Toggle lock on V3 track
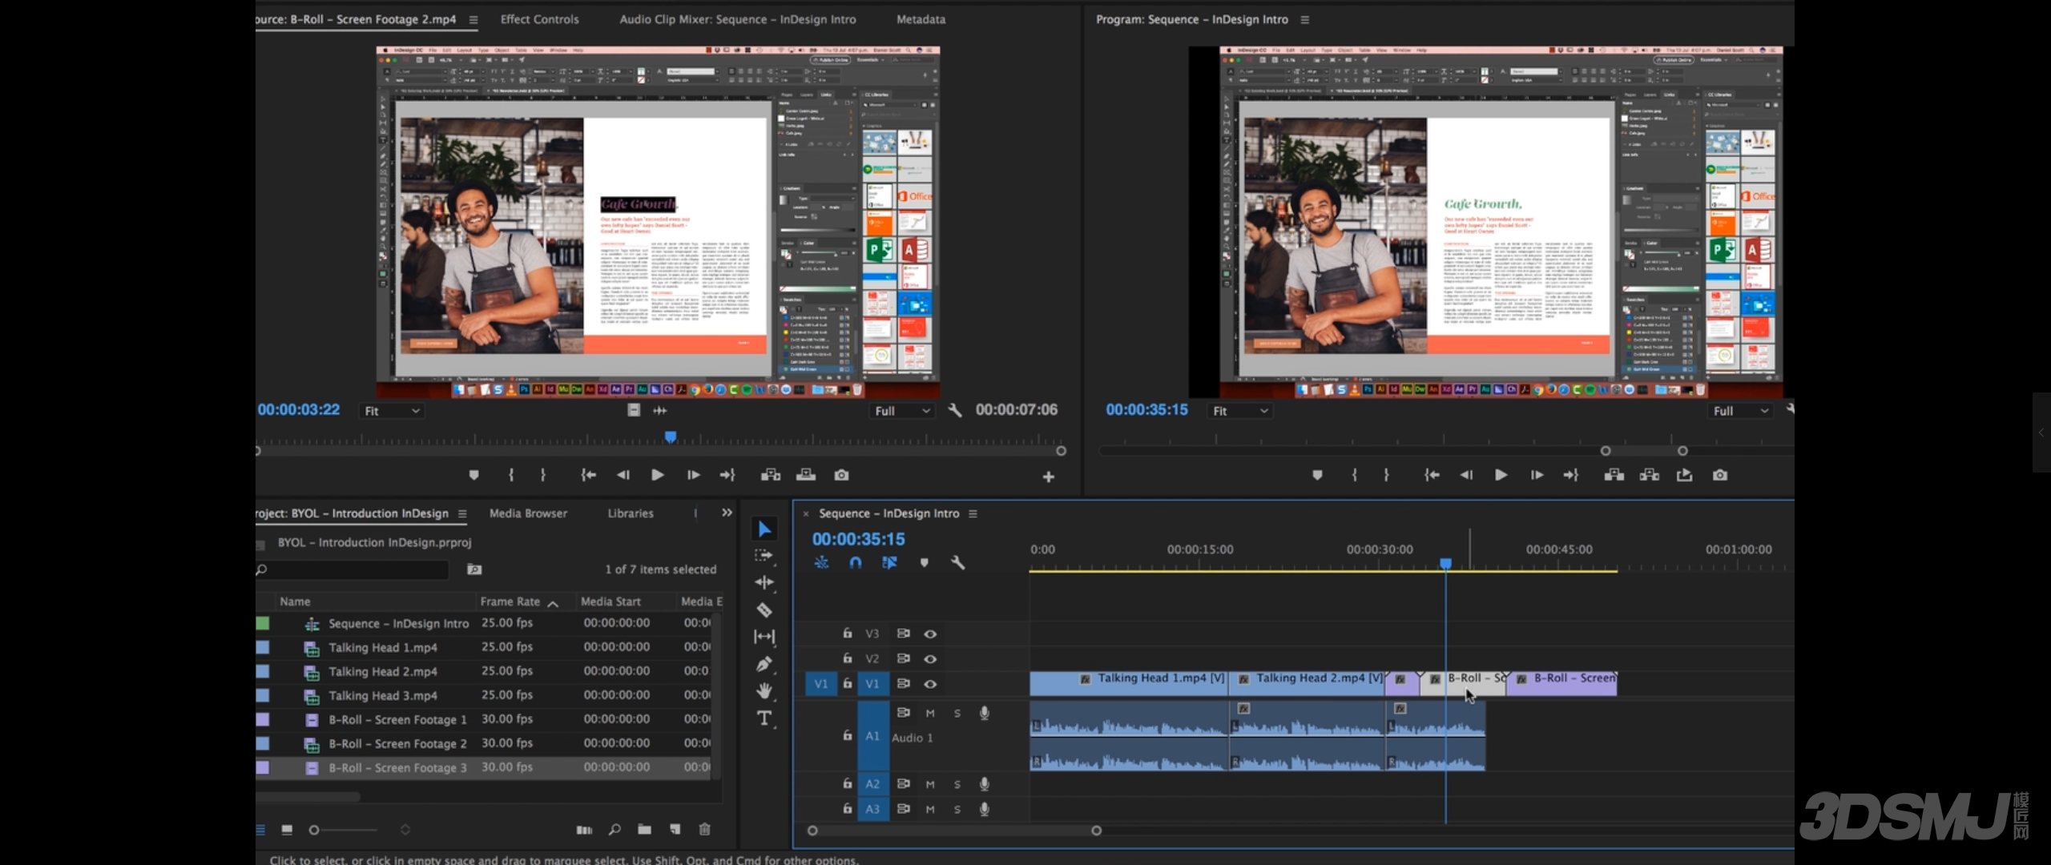 tap(847, 633)
